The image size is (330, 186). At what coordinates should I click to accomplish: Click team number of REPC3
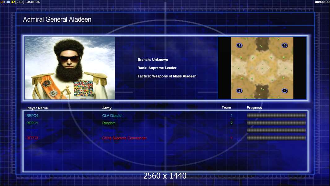pos(231,138)
